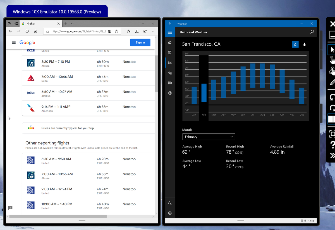Select Historical Weather chart icon in sidebar

170,63
